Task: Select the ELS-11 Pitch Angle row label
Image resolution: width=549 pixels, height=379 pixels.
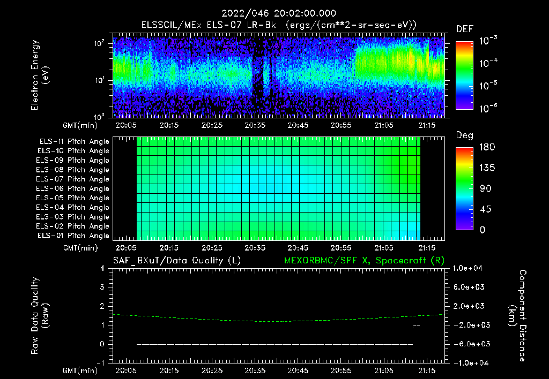Action: tap(74, 142)
